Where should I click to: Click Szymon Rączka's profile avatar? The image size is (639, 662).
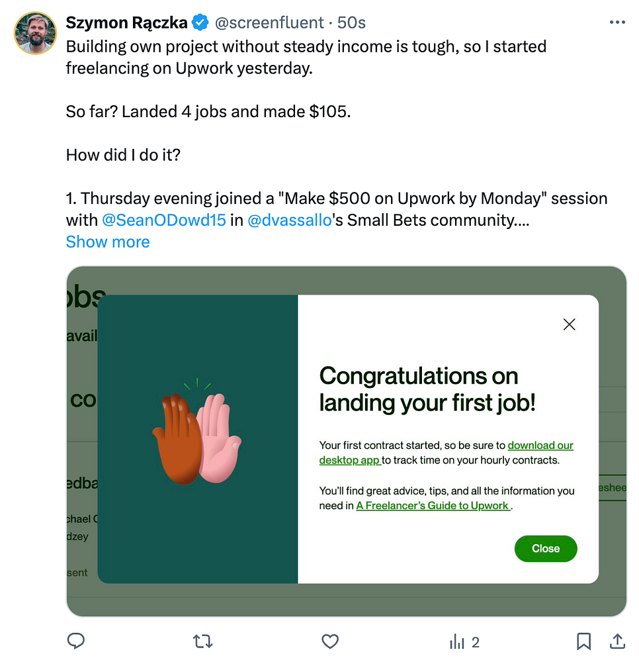(x=35, y=33)
